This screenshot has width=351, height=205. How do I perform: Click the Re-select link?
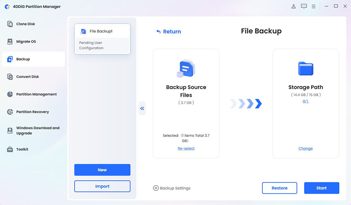click(186, 148)
